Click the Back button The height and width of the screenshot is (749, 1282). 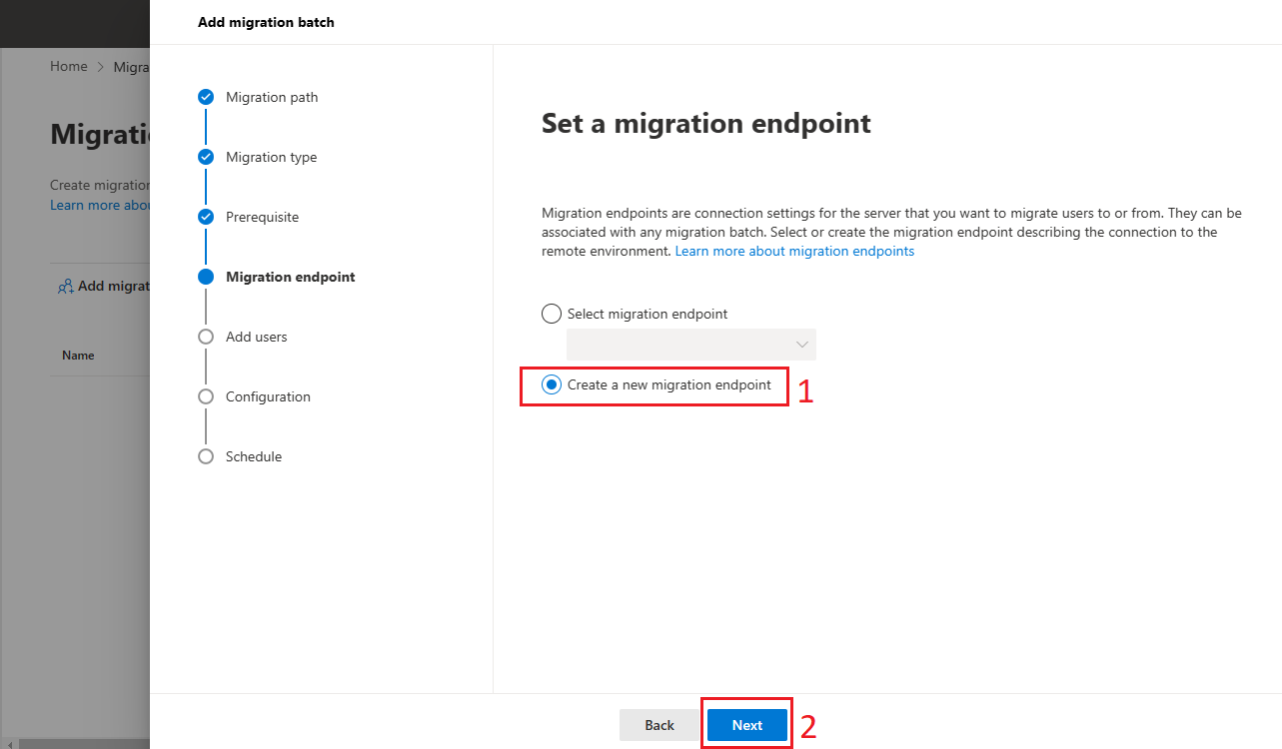click(659, 725)
